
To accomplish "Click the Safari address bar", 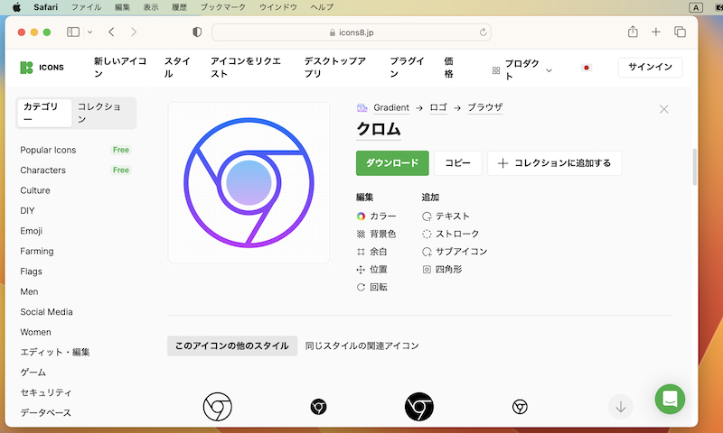I will (x=352, y=32).
